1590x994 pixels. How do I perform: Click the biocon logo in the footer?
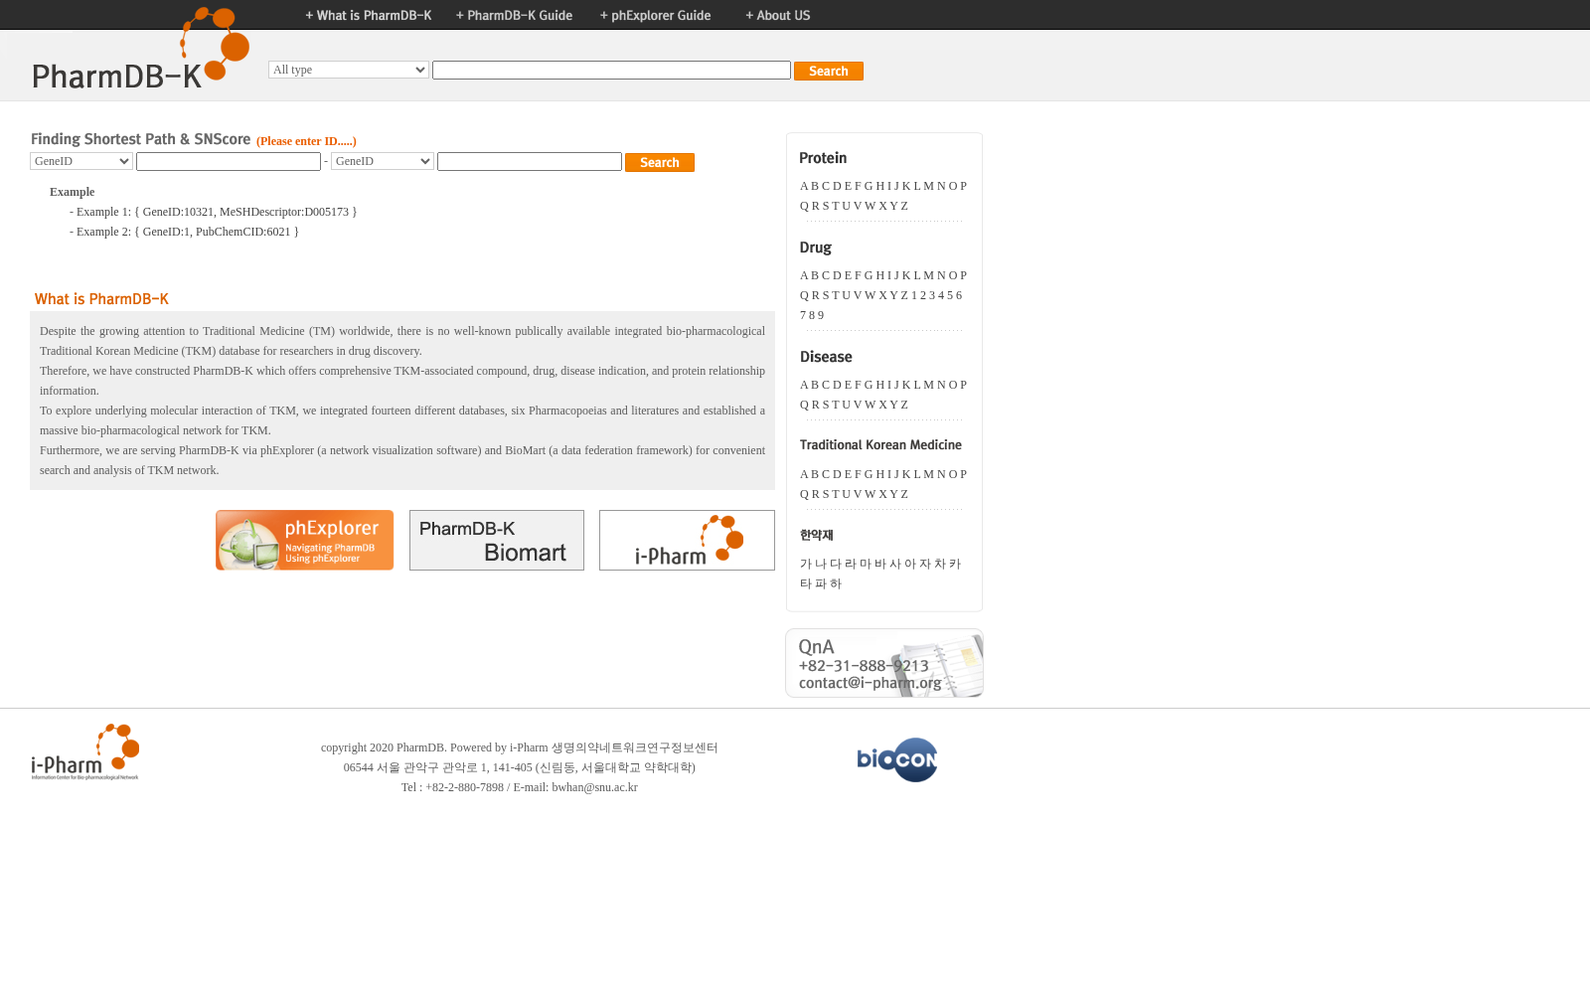(x=897, y=760)
